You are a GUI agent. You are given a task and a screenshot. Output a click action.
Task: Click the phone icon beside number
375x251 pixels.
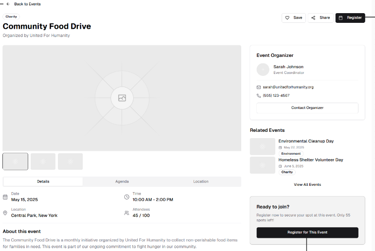[259, 96]
